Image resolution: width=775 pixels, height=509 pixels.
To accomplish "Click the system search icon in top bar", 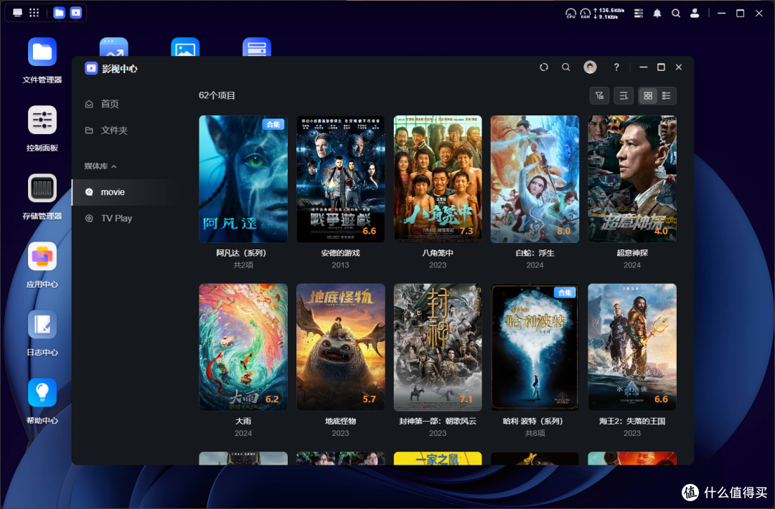I will click(x=676, y=14).
